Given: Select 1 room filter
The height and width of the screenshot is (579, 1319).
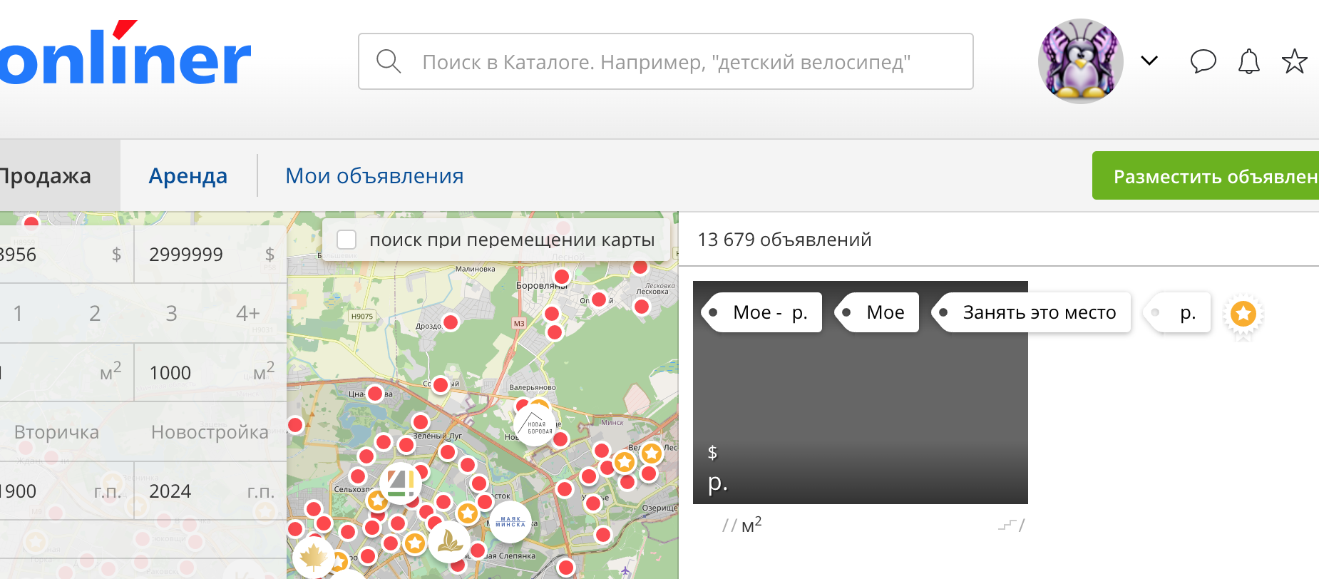Looking at the screenshot, I should tap(18, 313).
